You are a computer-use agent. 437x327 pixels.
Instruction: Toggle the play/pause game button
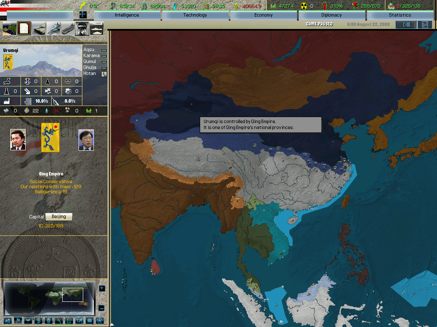(x=405, y=25)
